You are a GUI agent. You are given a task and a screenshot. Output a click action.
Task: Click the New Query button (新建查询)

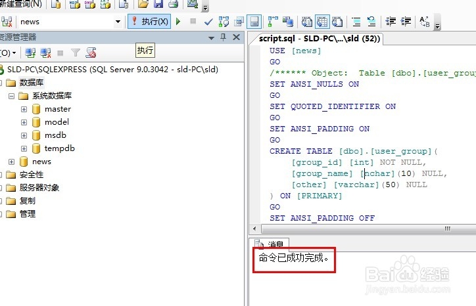pyautogui.click(x=20, y=4)
